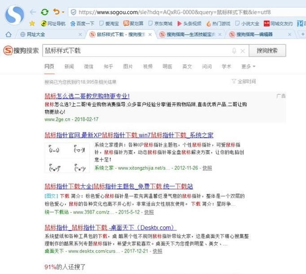Open 京东商城 bookmark

[161, 24]
